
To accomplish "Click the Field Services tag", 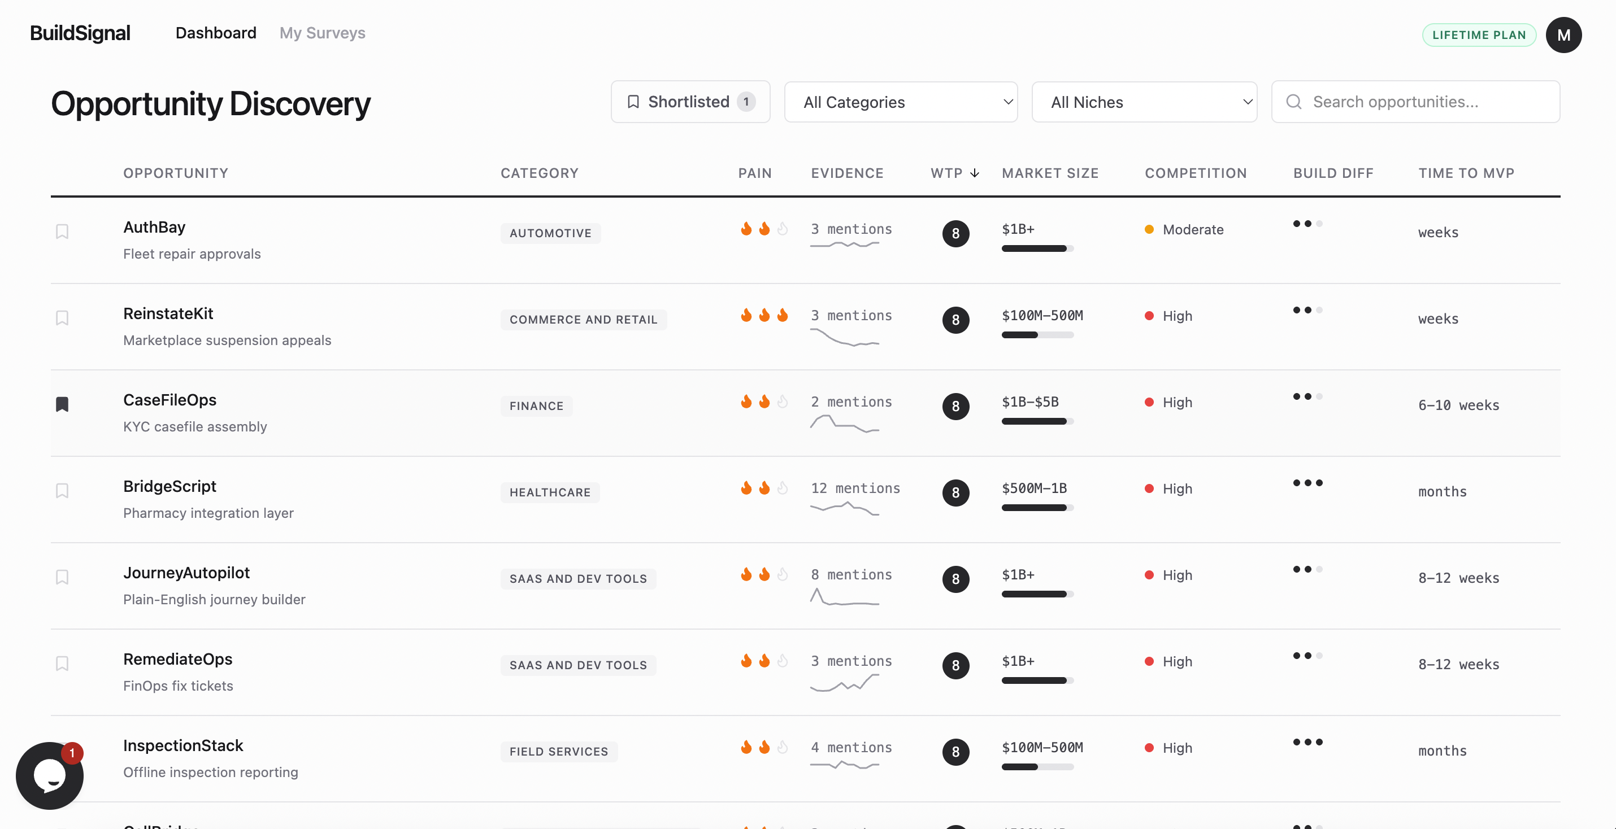I will click(558, 752).
